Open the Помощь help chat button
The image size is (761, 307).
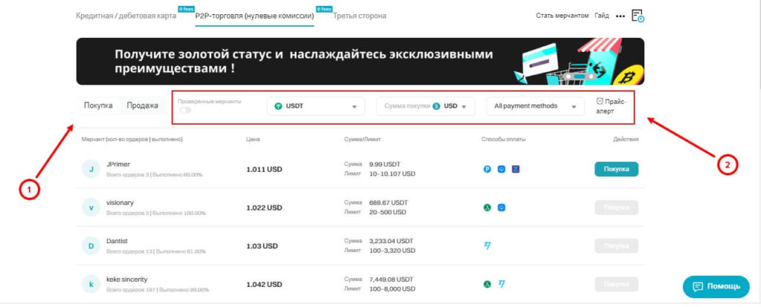[716, 286]
